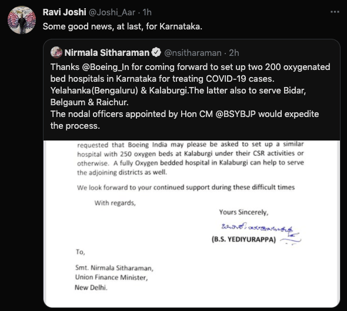Click the @BSYBJP mention

[x=235, y=114]
